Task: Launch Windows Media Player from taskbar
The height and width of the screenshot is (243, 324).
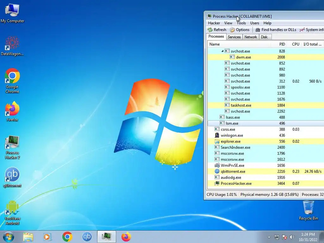Action: [47, 237]
